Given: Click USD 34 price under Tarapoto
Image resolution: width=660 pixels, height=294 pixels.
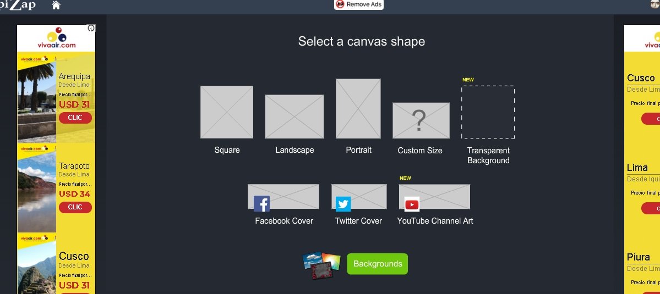Looking at the screenshot, I should tap(74, 194).
